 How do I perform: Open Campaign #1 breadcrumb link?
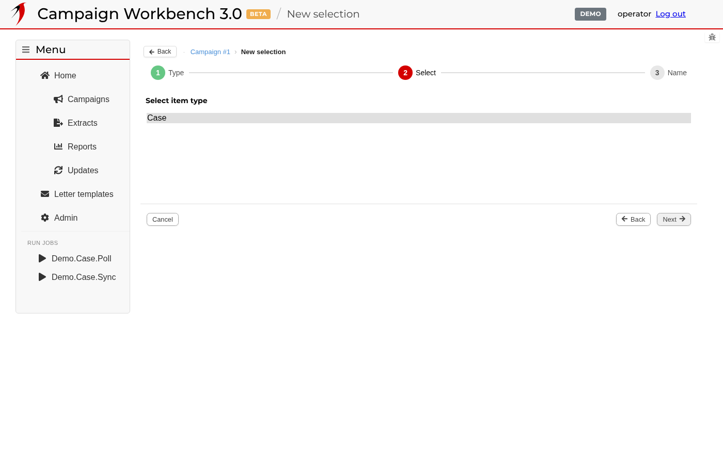(210, 52)
